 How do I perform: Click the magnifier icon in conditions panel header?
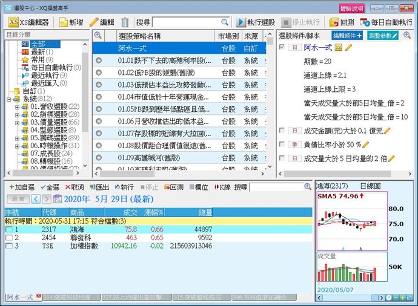click(x=406, y=36)
